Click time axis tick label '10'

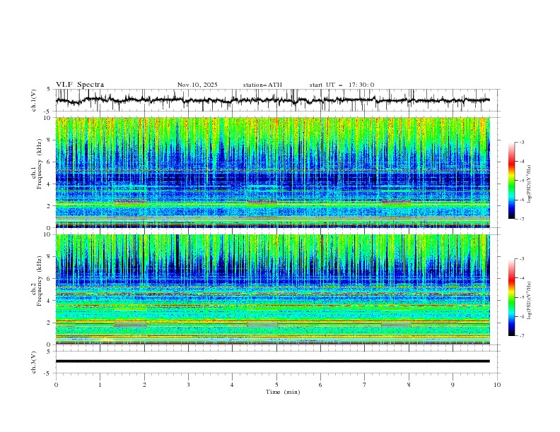(x=497, y=385)
